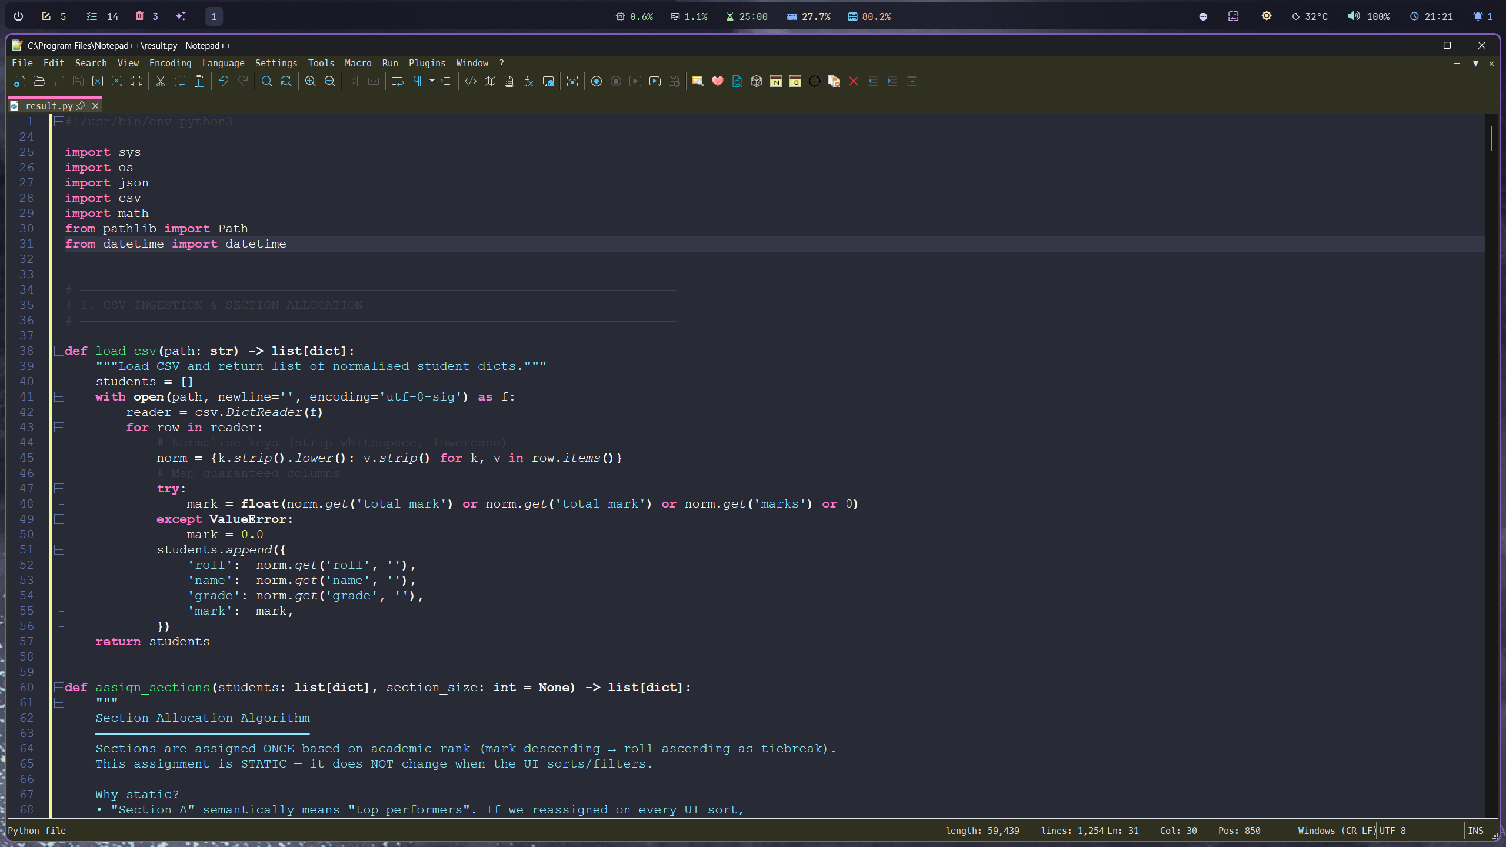Image resolution: width=1506 pixels, height=847 pixels.
Task: Collapse the for loop fold at line 43
Action: pos(59,427)
